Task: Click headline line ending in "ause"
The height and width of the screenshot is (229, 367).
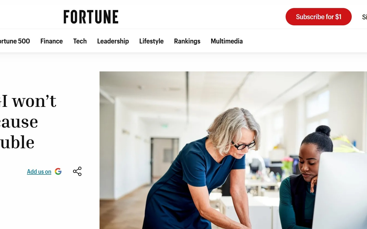Action: [x=19, y=122]
